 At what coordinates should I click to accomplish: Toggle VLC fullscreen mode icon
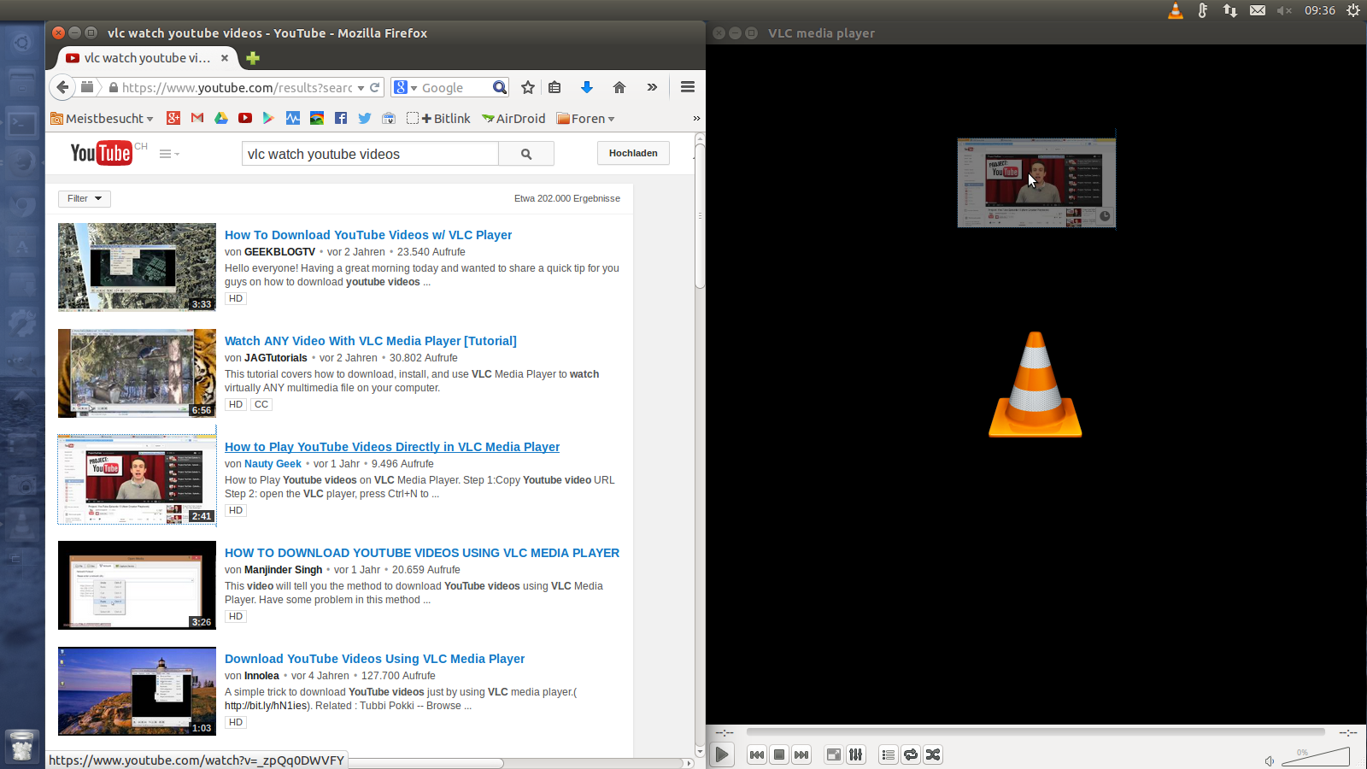(x=833, y=754)
